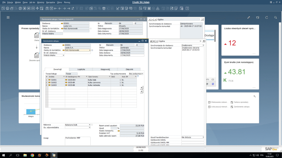Open the Help question mark icon

click(x=187, y=9)
